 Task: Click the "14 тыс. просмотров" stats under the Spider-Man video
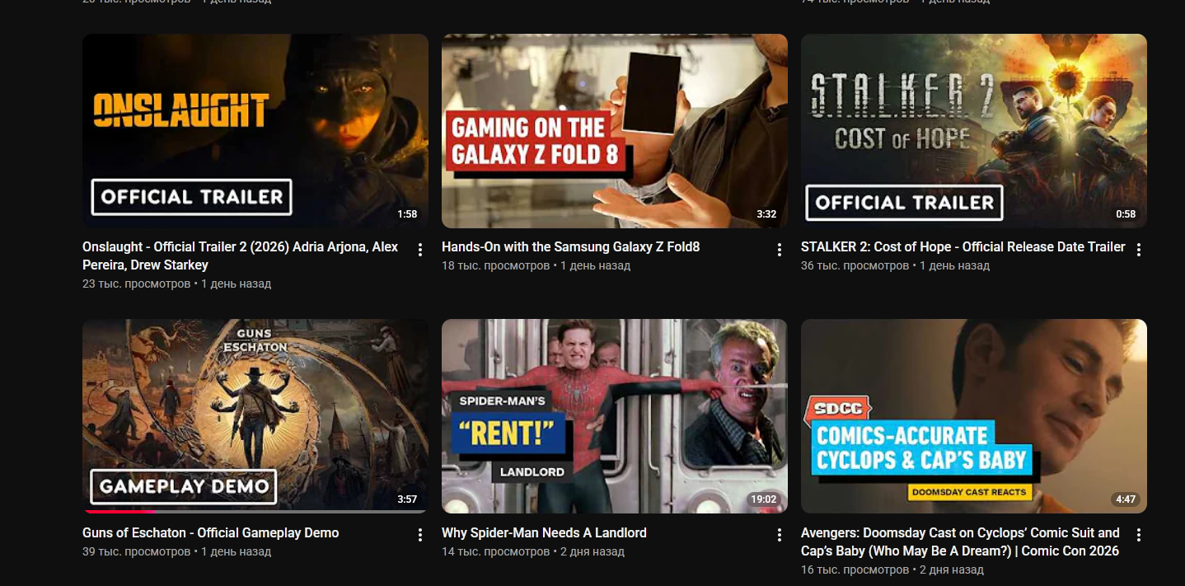(x=495, y=551)
